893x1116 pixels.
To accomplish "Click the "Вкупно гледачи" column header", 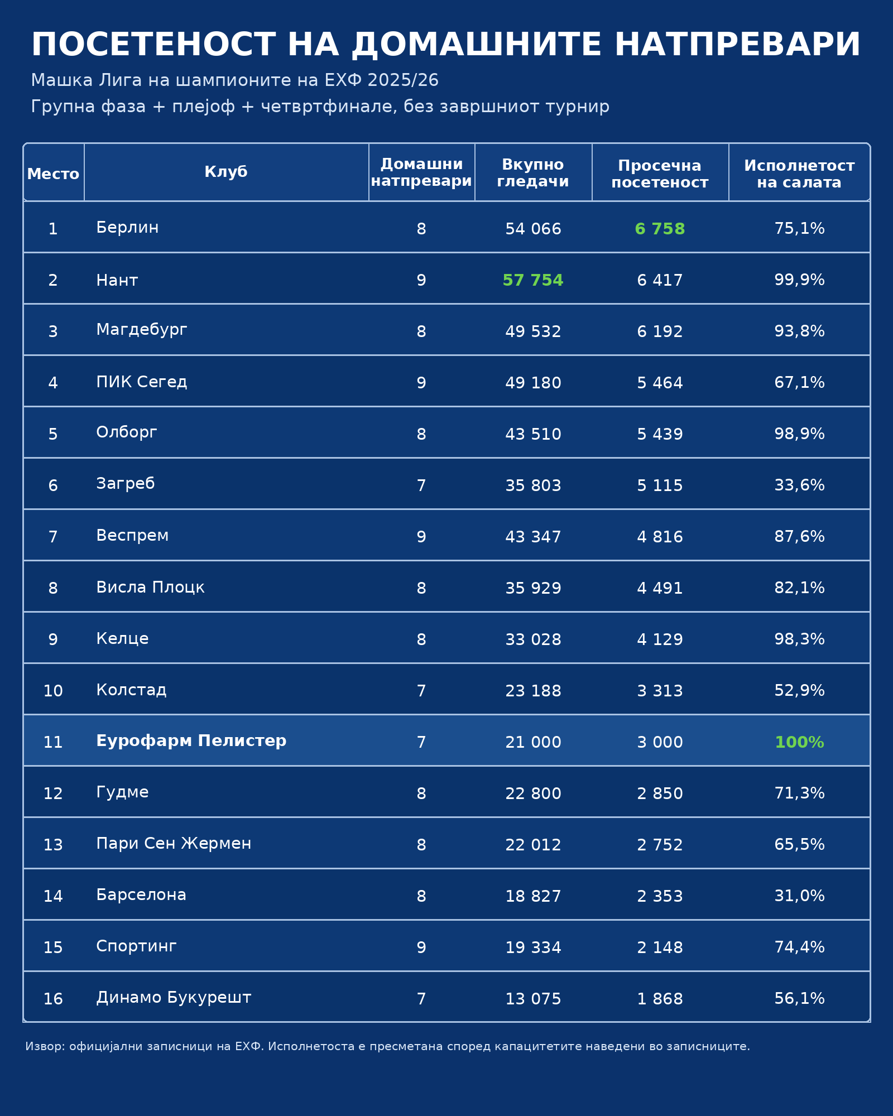I will 533,172.
